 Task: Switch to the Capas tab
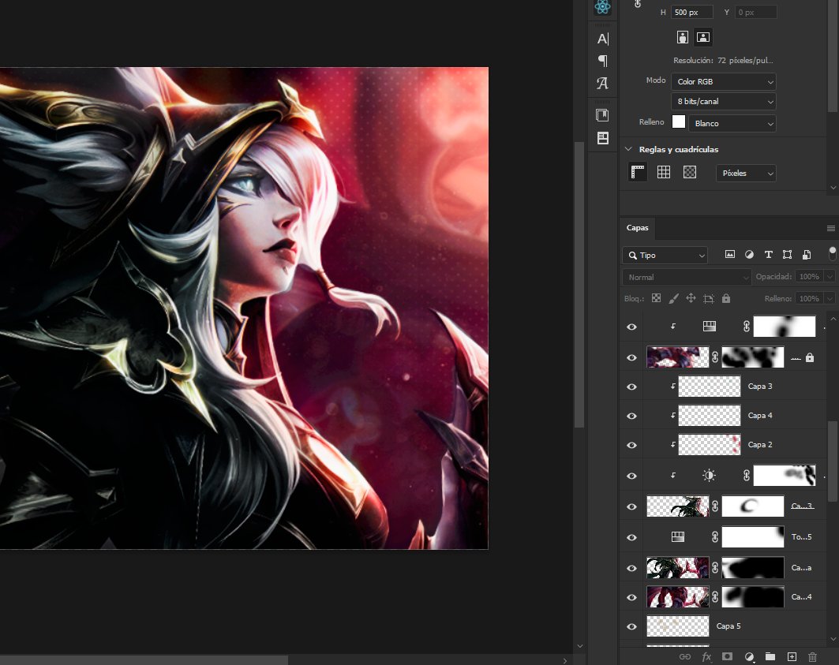tap(637, 227)
